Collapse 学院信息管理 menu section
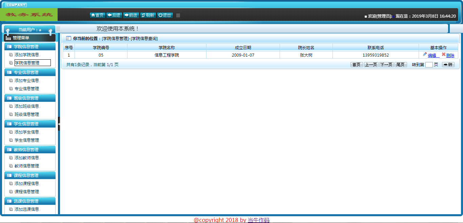Screen dimensions: 463x223 [29, 46]
